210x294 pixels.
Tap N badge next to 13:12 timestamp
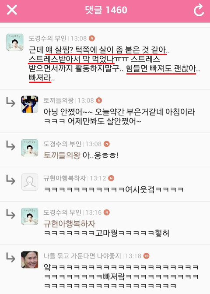click(111, 178)
